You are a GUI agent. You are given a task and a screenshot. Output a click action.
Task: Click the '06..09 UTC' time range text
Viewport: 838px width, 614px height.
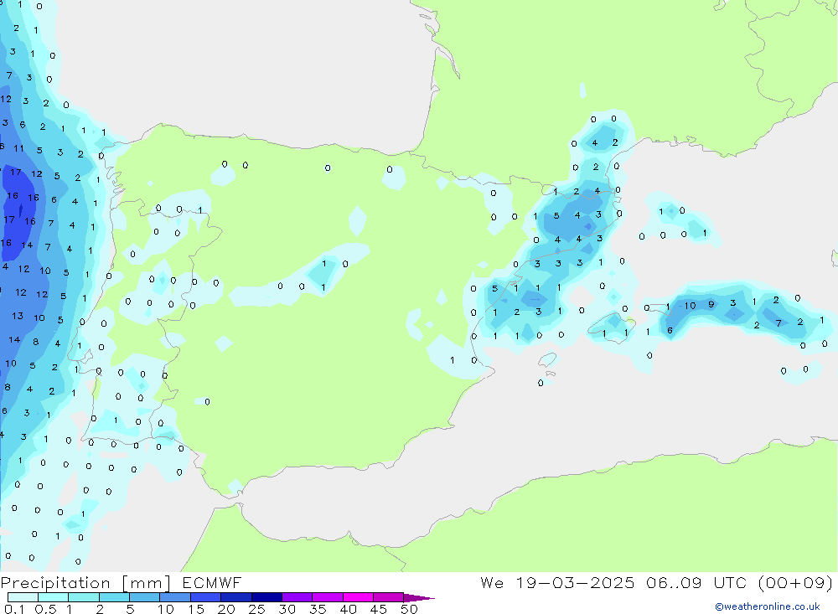696,582
